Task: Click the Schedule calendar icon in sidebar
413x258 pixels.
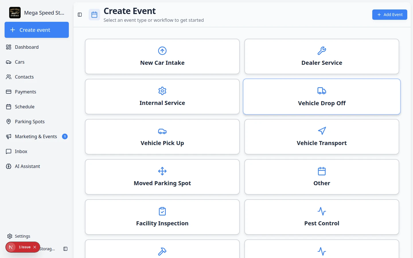Action: [x=9, y=107]
